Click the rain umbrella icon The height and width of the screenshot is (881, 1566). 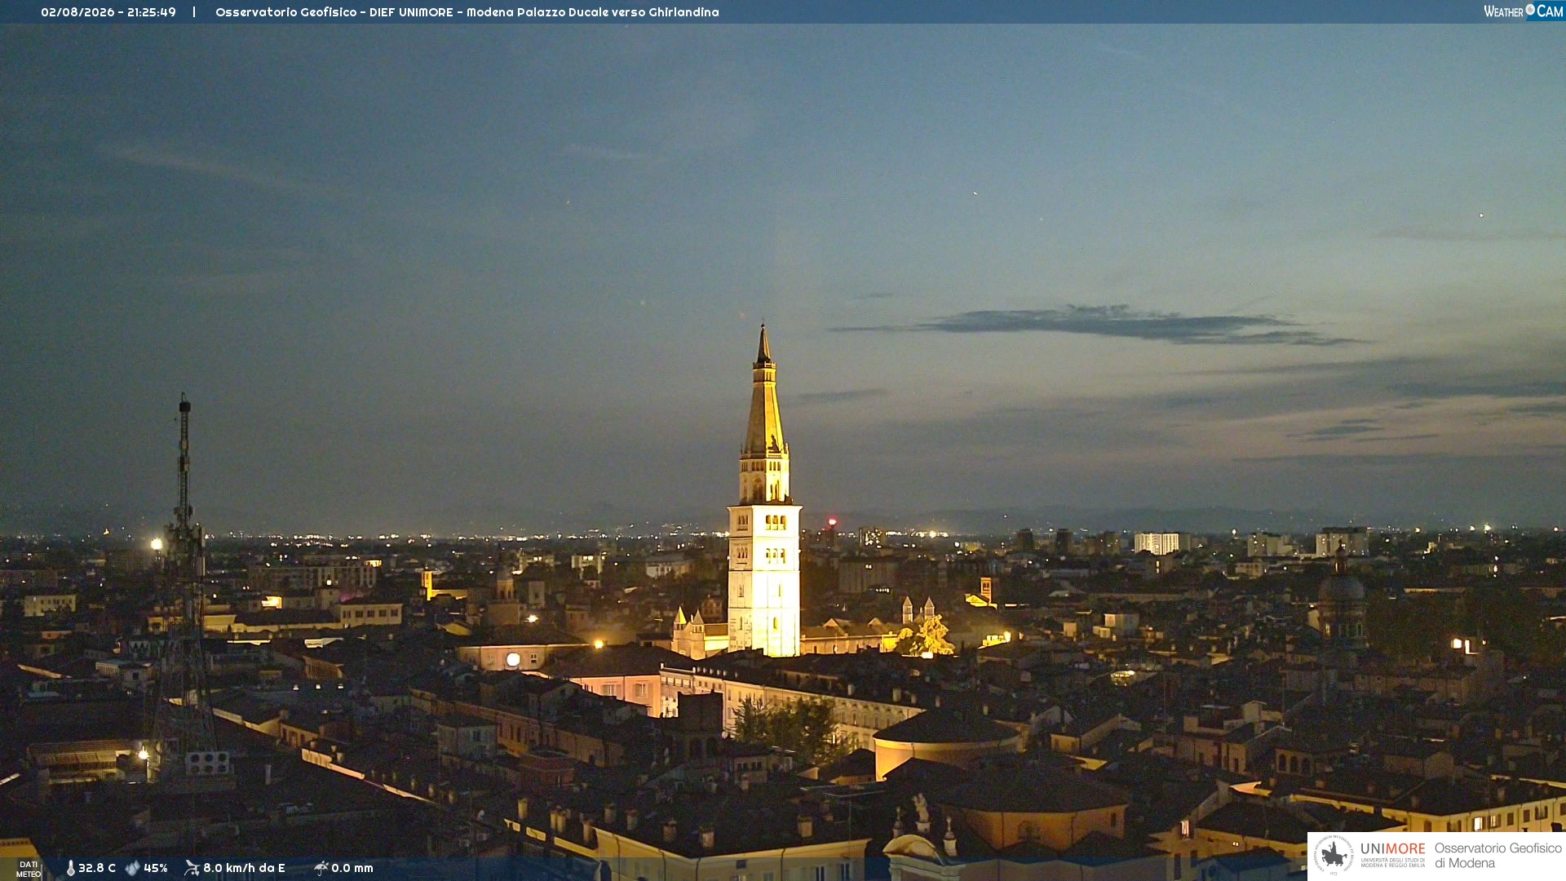click(321, 868)
